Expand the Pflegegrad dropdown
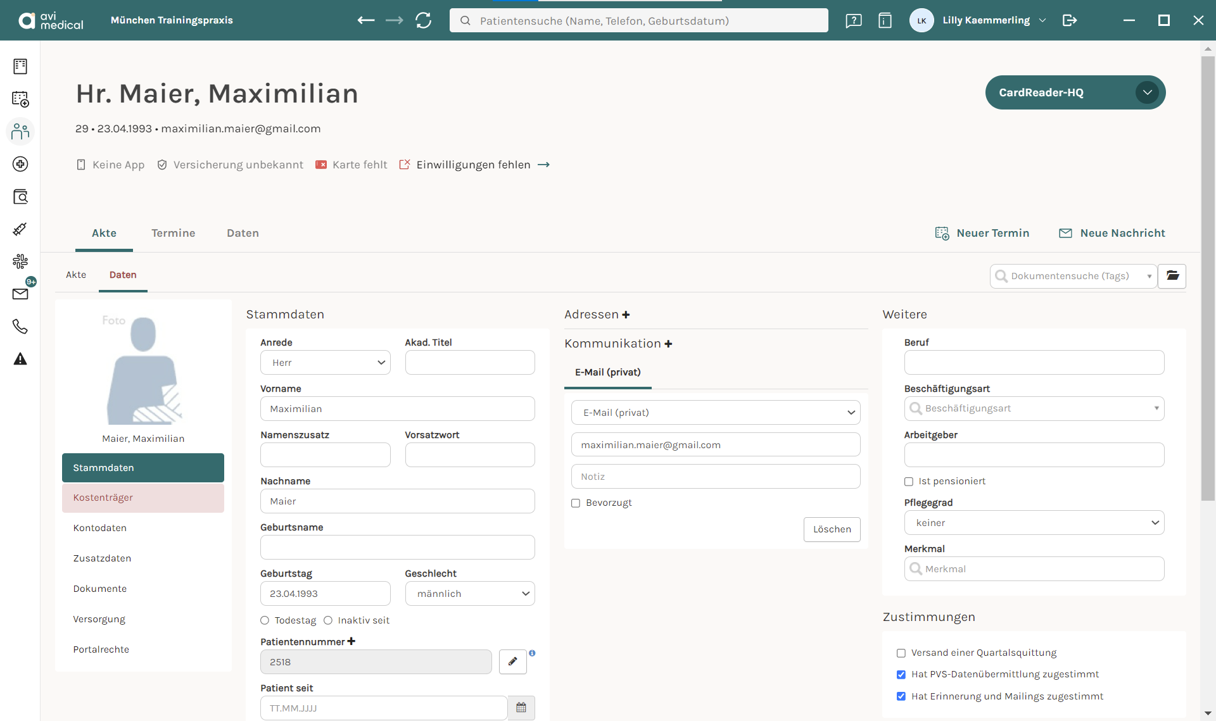 (1034, 523)
